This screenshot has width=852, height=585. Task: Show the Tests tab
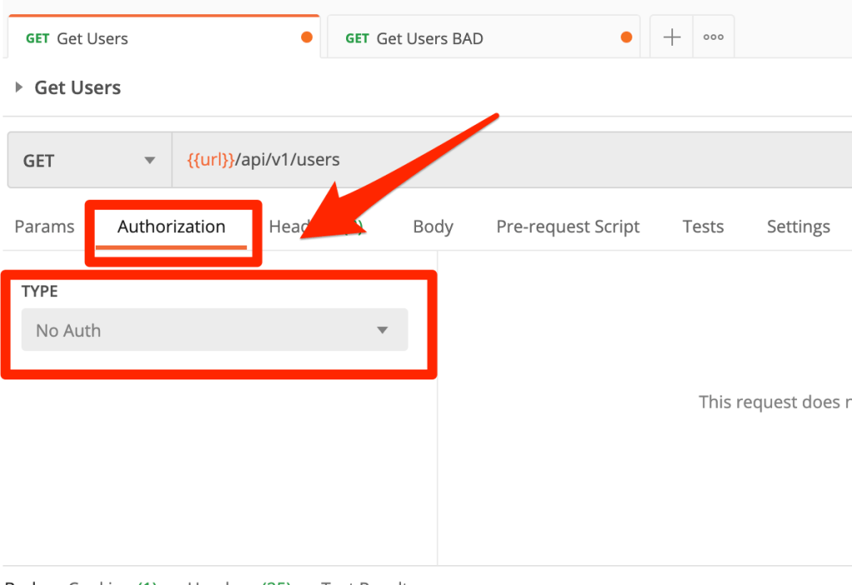coord(703,227)
